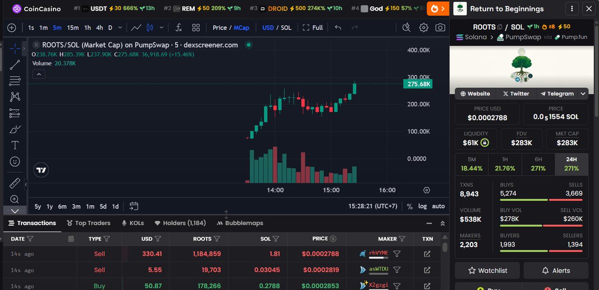Set up Alerts for this pair

tap(556, 271)
